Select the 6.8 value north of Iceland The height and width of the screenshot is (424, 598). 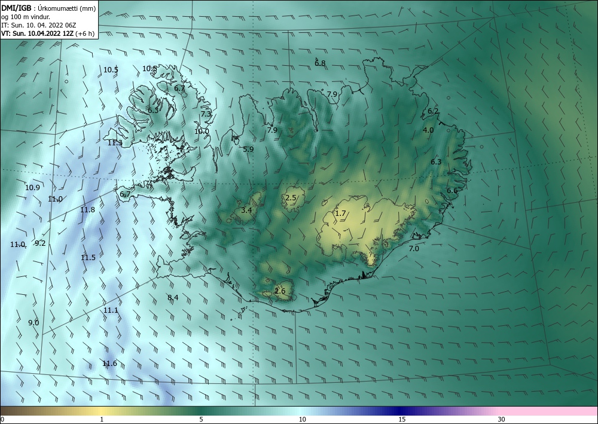320,63
